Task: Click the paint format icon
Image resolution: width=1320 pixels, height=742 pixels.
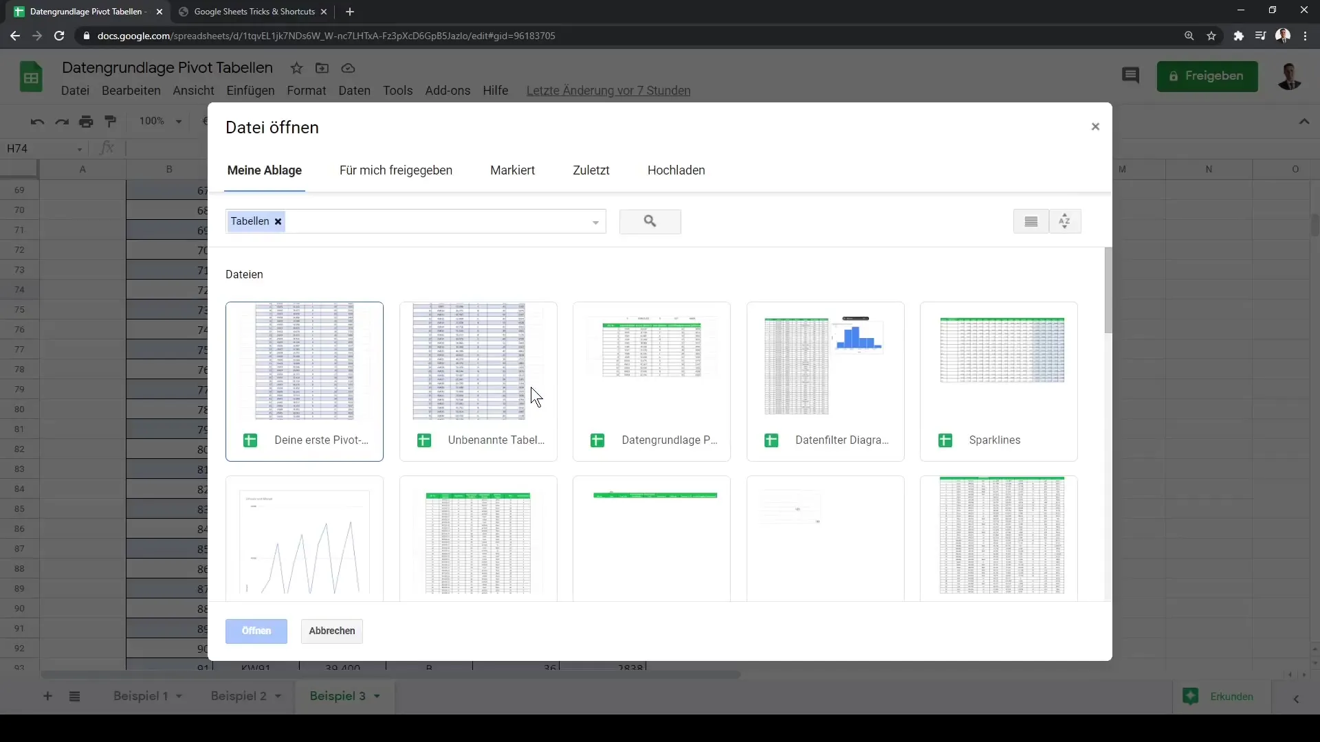Action: point(110,122)
